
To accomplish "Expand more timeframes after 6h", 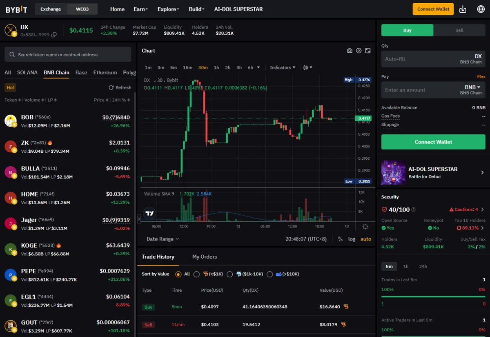I will (x=258, y=67).
